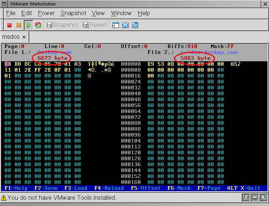Toggle the sidebar view icon
Image resolution: width=269 pixels, height=206 pixels.
[115, 25]
